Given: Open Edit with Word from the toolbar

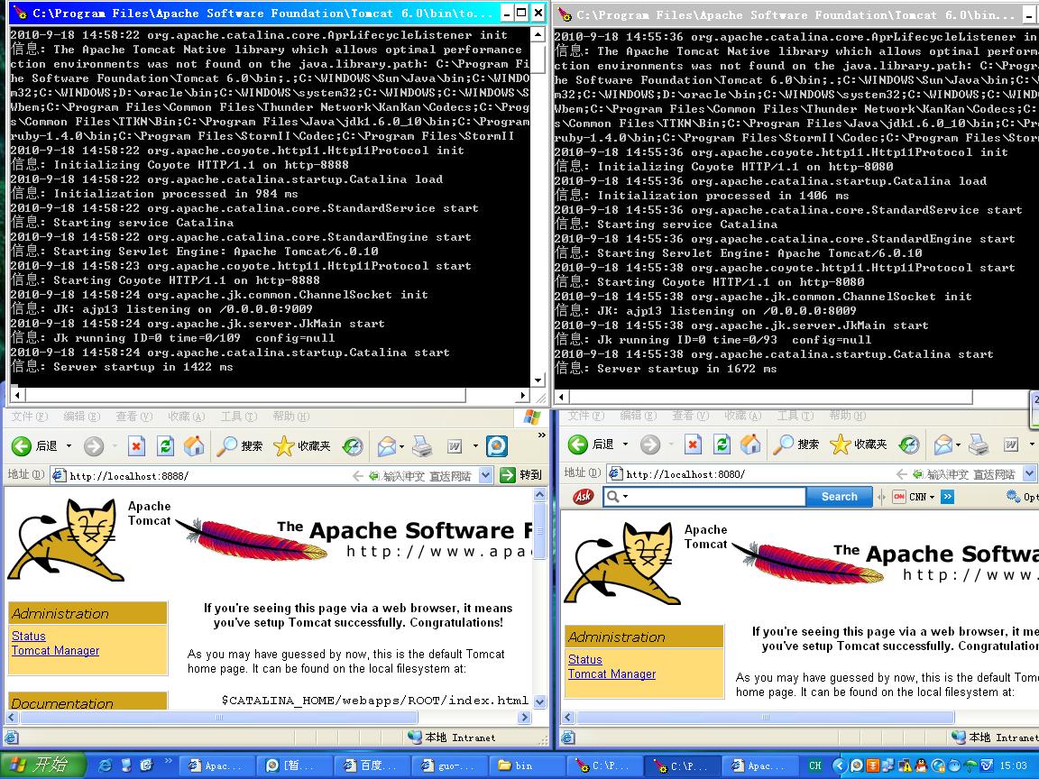Looking at the screenshot, I should pyautogui.click(x=454, y=445).
